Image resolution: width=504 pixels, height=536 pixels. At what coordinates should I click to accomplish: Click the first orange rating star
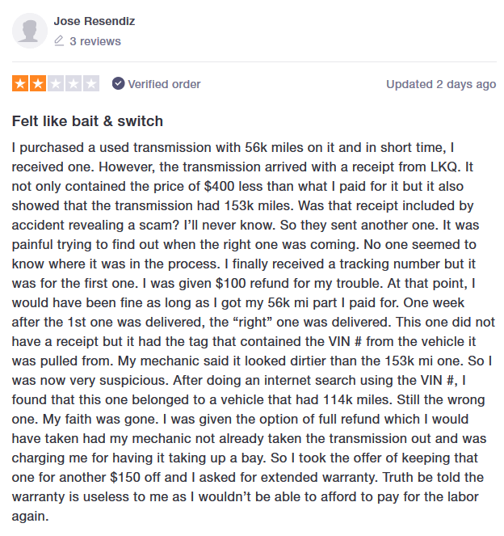coord(20,84)
